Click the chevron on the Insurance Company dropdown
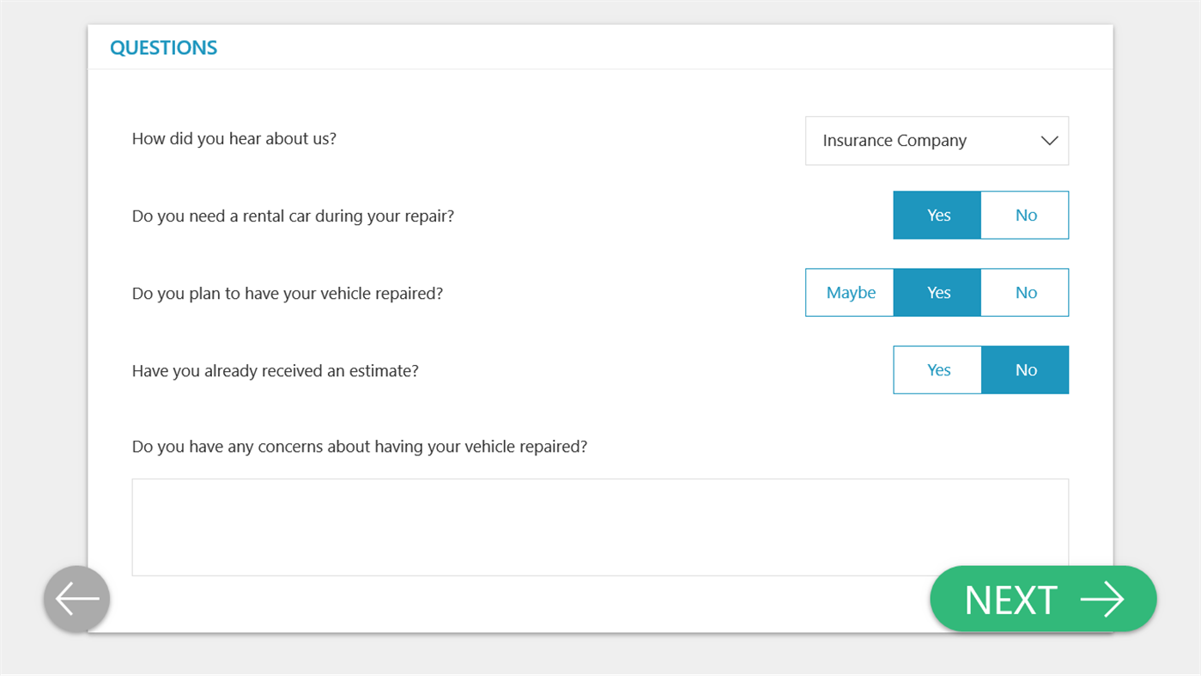Viewport: 1201px width, 676px height. click(1049, 141)
